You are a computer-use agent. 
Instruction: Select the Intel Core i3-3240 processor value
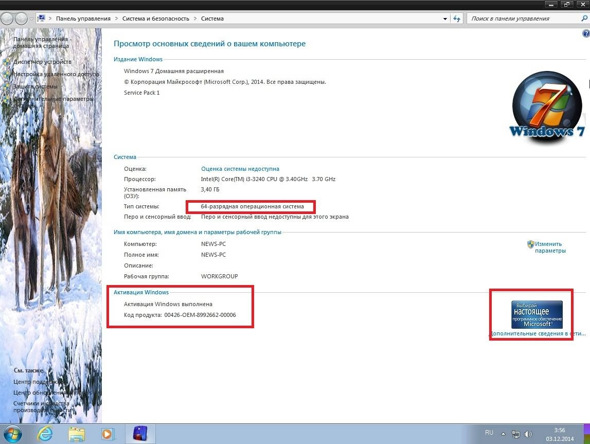coord(269,179)
